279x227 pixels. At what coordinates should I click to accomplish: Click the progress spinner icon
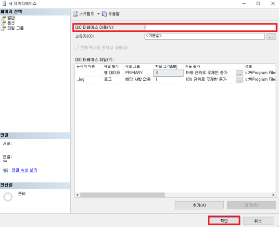point(8,197)
